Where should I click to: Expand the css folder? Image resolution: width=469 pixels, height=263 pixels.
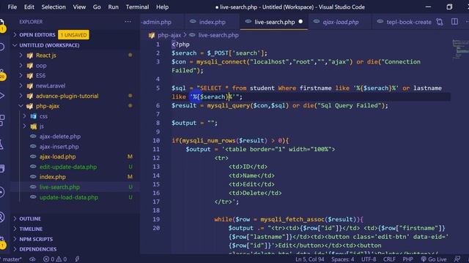pyautogui.click(x=43, y=116)
